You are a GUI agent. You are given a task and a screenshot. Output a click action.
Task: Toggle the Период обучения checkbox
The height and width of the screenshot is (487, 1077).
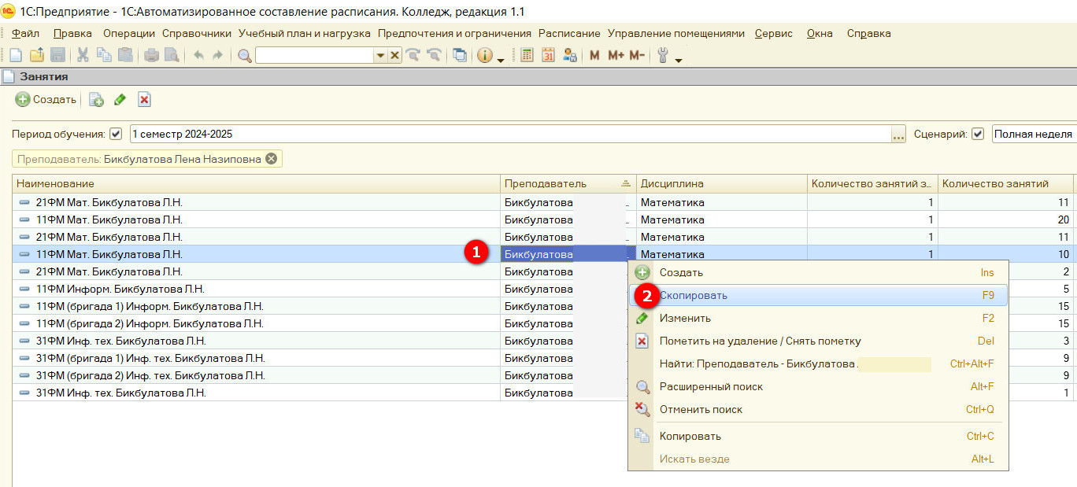[116, 134]
